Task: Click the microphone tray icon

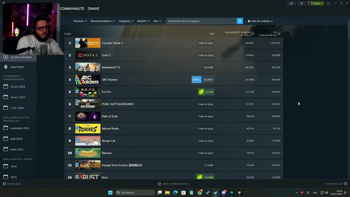Action: [308, 193]
